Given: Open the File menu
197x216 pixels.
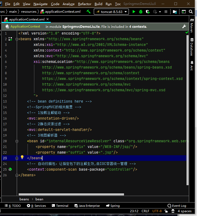Looking at the screenshot, I should point(8,4).
